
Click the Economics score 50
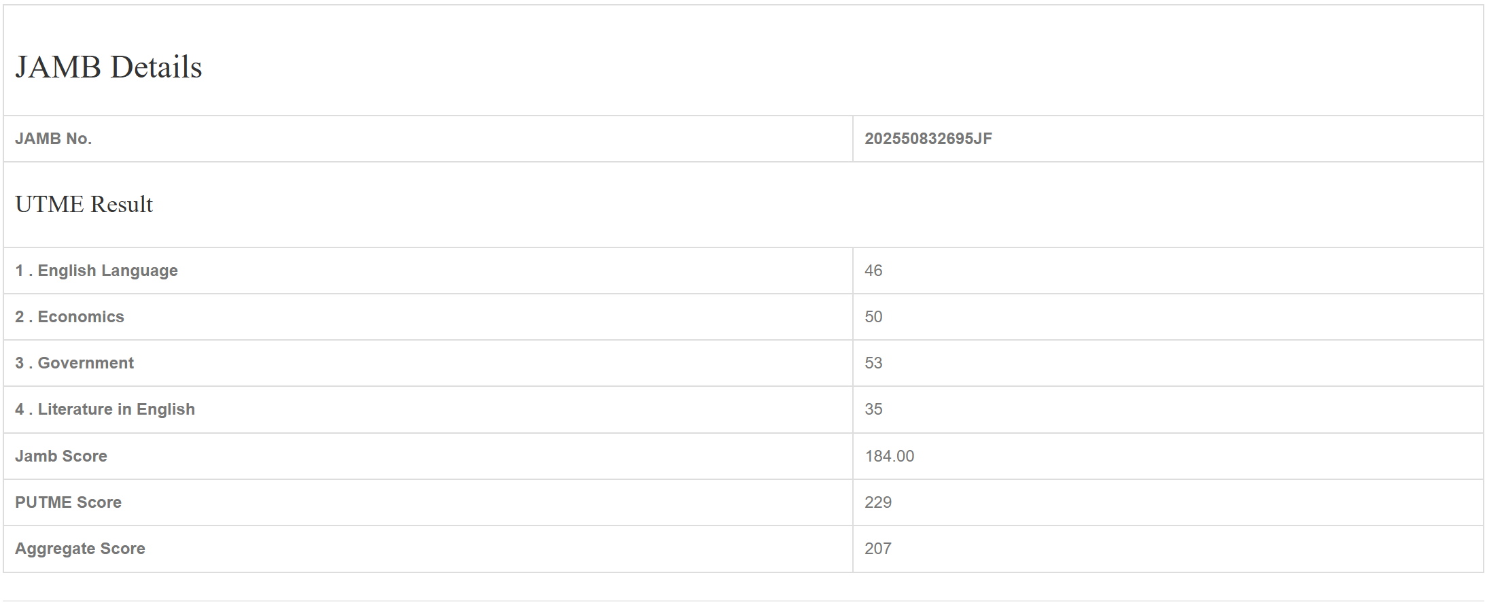(x=873, y=317)
